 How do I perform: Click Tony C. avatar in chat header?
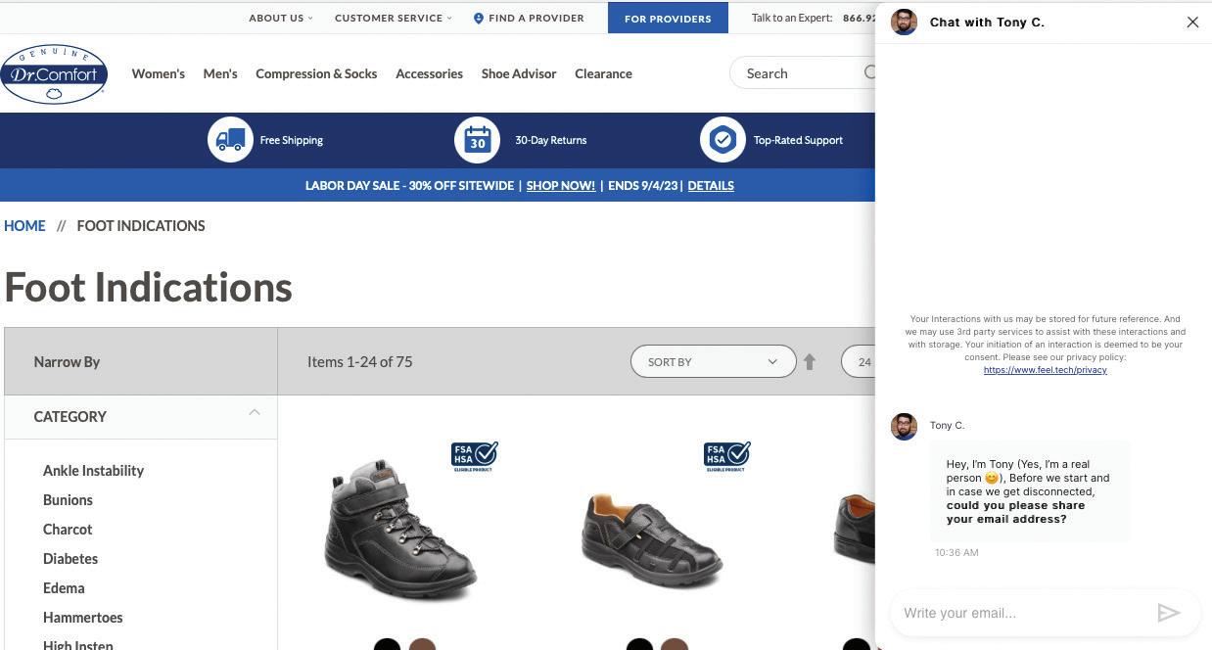pyautogui.click(x=904, y=22)
